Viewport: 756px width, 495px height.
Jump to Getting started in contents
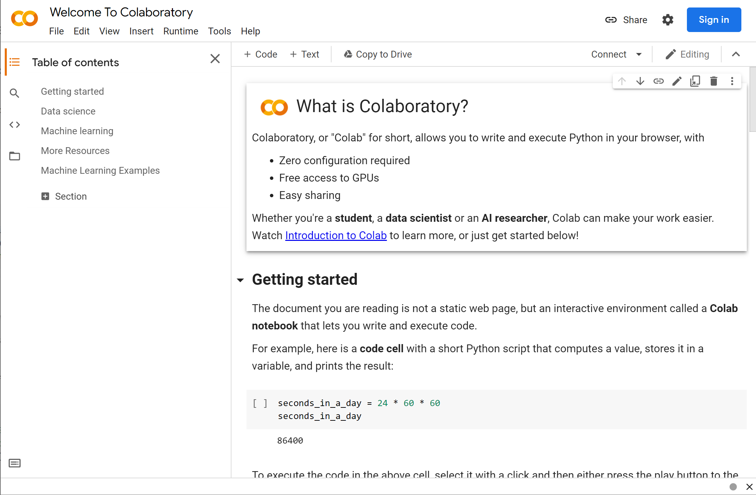click(72, 91)
